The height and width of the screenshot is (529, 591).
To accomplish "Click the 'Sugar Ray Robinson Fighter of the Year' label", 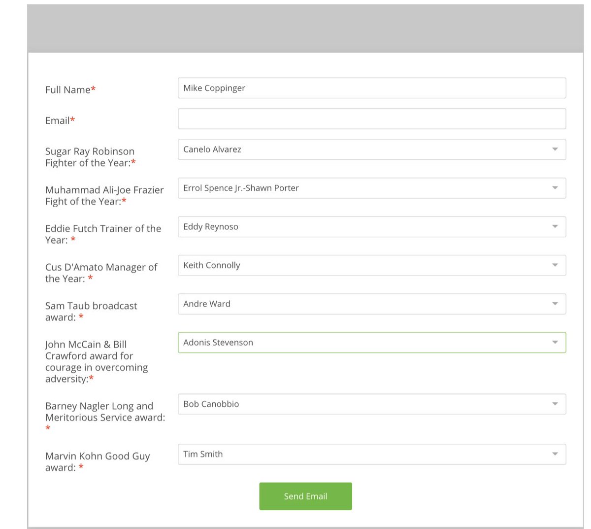I will tap(91, 157).
